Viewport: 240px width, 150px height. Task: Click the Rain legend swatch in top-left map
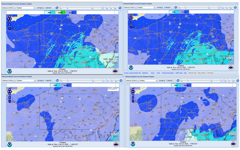tap(60, 12)
